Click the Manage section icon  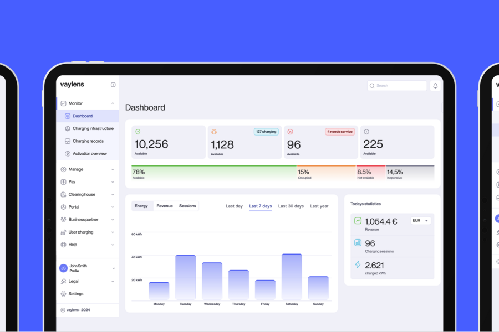click(x=63, y=169)
